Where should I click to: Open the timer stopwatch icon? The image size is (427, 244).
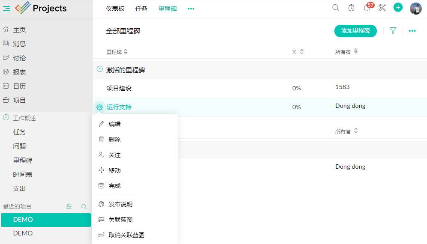[x=351, y=8]
